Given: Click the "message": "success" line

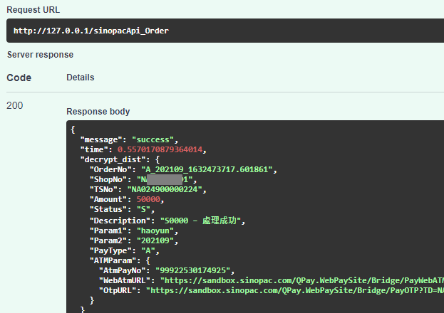Looking at the screenshot, I should coord(130,139).
